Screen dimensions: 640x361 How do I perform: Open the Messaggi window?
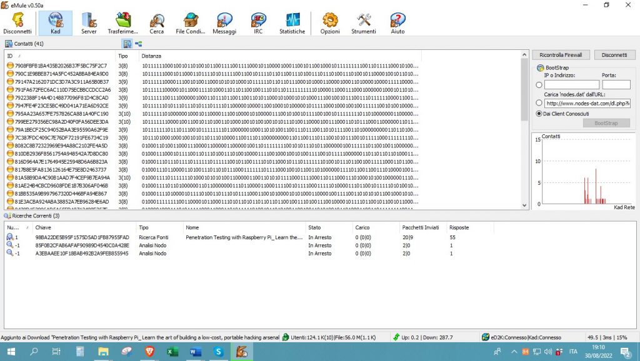(224, 23)
